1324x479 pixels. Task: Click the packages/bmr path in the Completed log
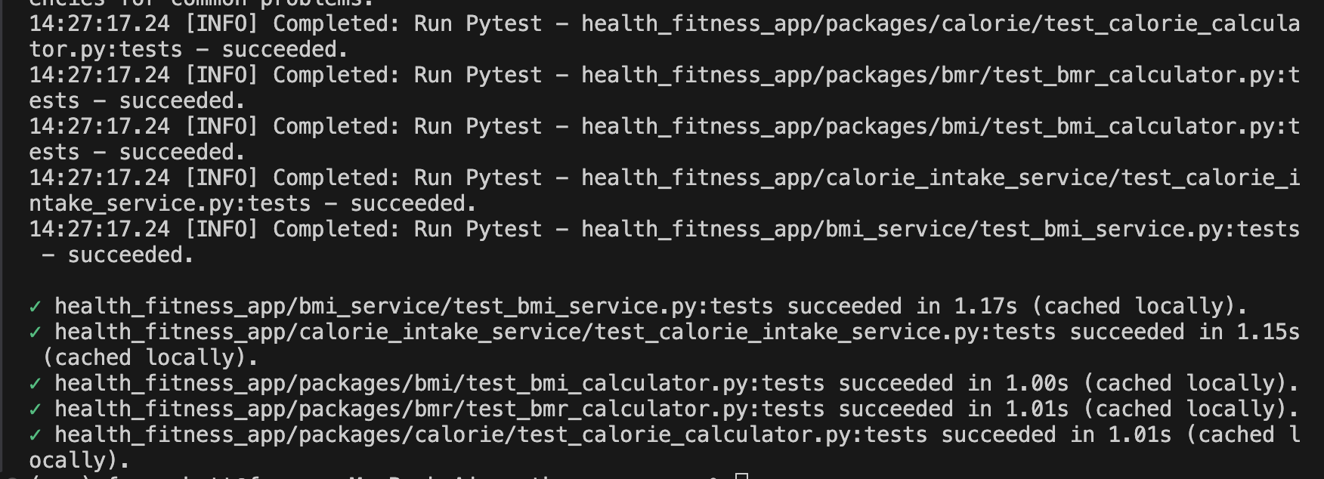tap(940, 76)
